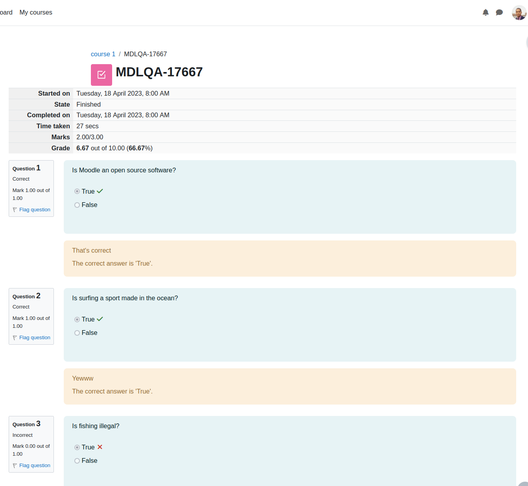Click the Question 1 heading label
528x486 pixels.
[x=26, y=168]
